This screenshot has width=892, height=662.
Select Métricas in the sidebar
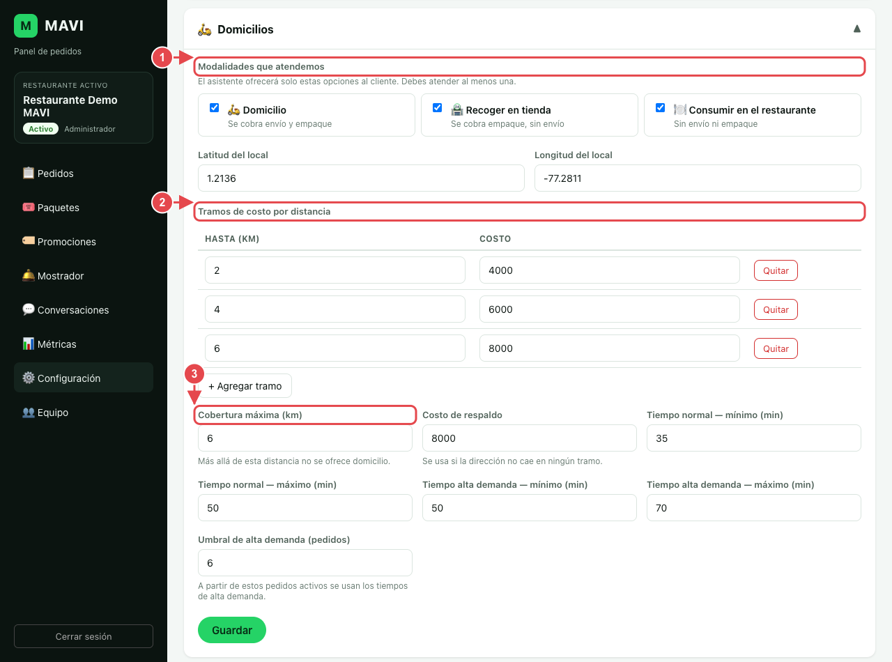click(x=84, y=344)
